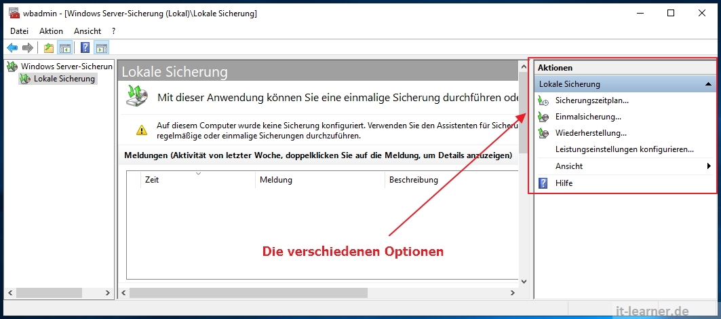Collapse the Lokale Sicherung actions section

point(709,84)
